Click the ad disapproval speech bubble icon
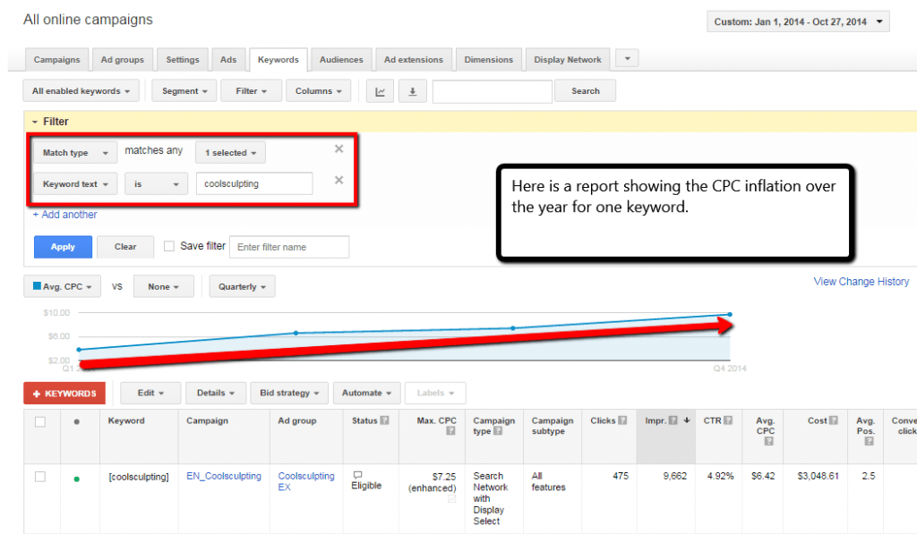The image size is (917, 534). pos(357,475)
